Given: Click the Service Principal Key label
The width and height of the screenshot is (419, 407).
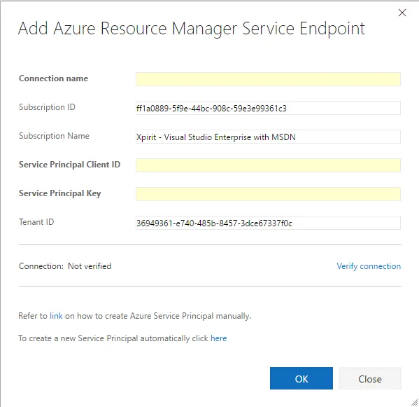Looking at the screenshot, I should tap(60, 193).
